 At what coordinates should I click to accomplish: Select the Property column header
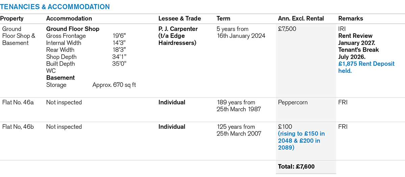tap(12, 19)
